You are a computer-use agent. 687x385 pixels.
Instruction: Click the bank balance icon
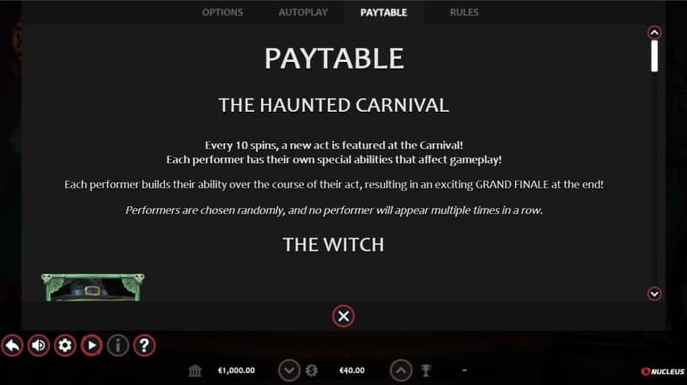tap(195, 371)
